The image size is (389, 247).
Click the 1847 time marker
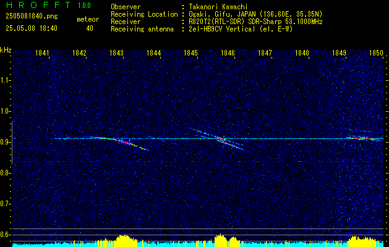(x=265, y=53)
